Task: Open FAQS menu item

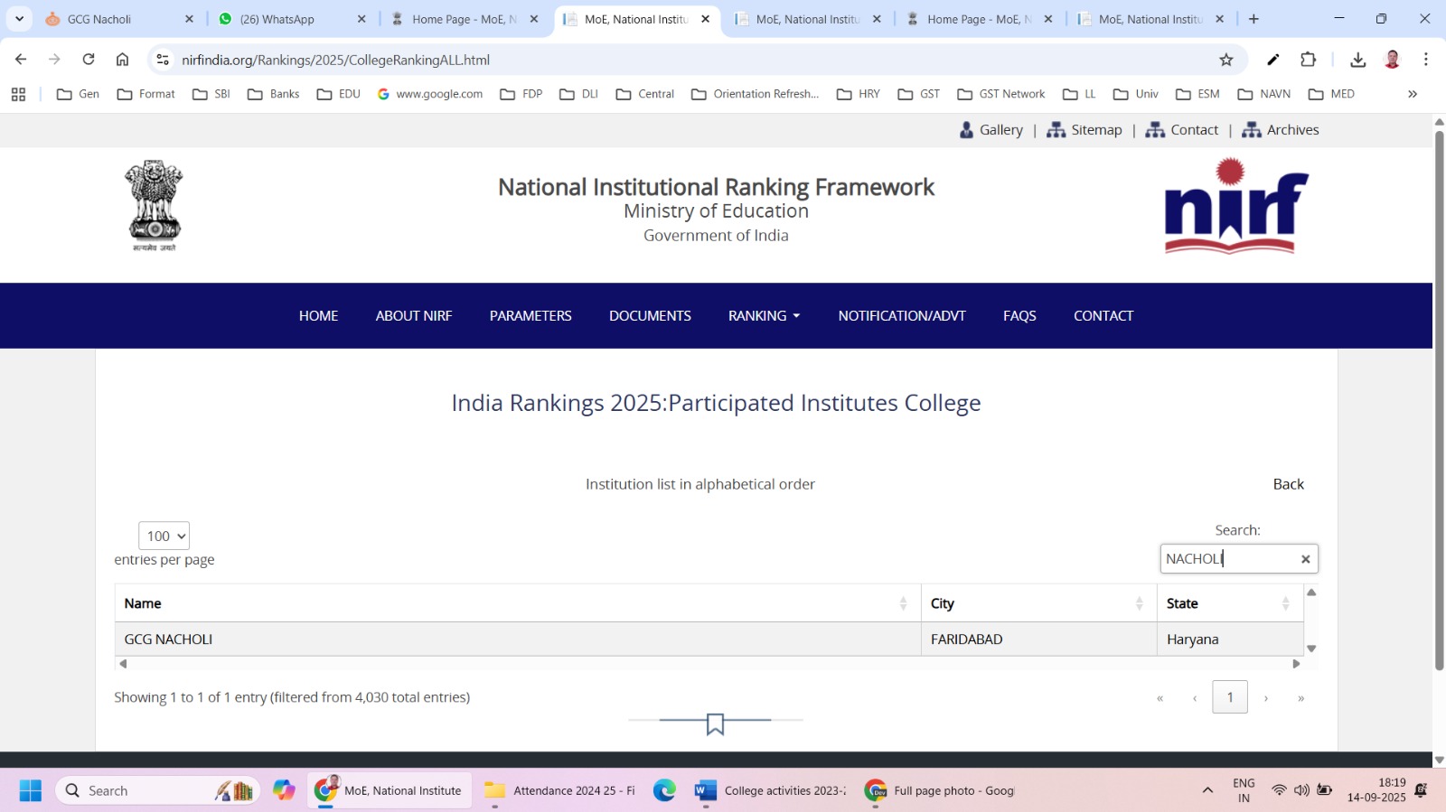Action: [1019, 315]
